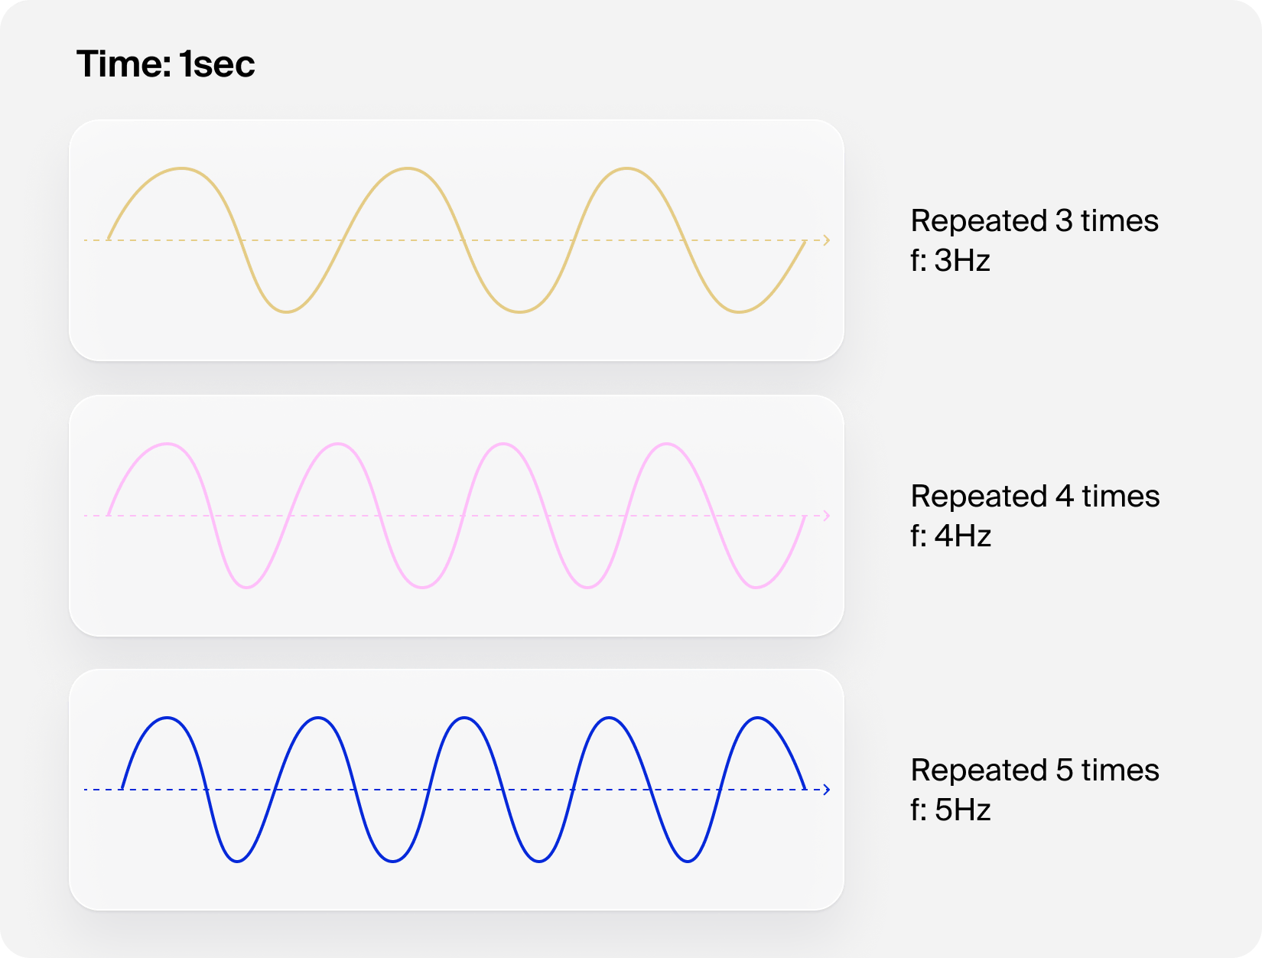Select the "Repeated 4 times" label
The width and height of the screenshot is (1262, 958).
pyautogui.click(x=1035, y=496)
